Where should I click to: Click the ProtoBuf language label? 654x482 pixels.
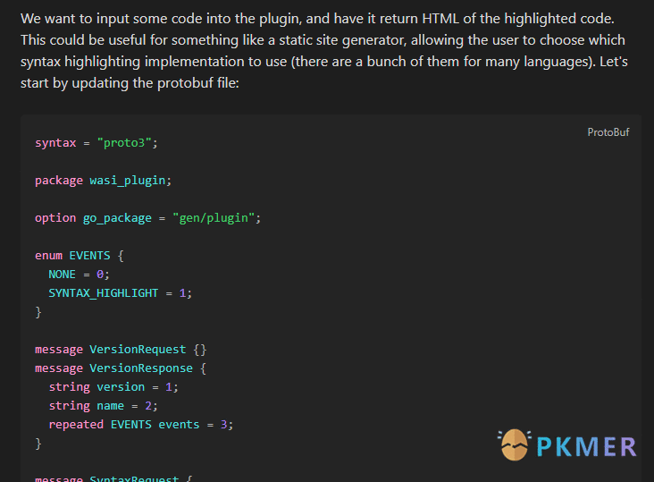[x=608, y=132]
